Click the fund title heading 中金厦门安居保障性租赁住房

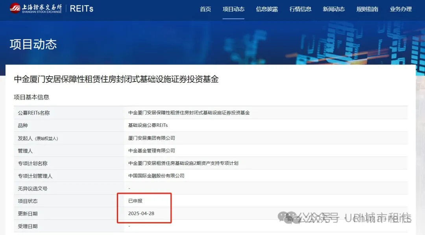pyautogui.click(x=116, y=79)
